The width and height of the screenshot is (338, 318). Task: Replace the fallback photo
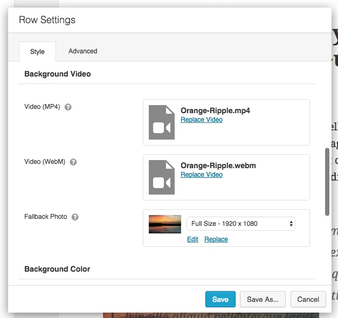[216, 239]
